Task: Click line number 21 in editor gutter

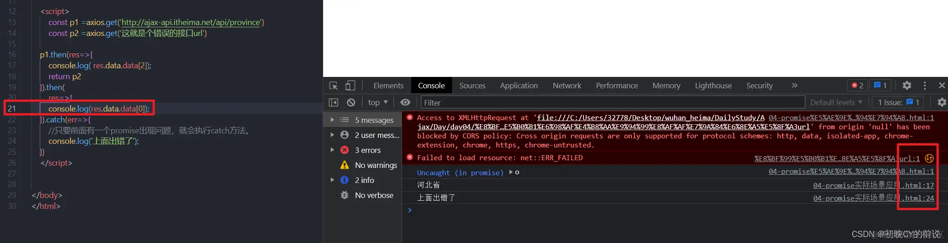Action: (11, 108)
